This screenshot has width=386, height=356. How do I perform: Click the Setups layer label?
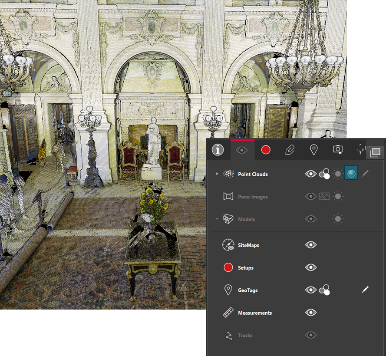tap(245, 268)
